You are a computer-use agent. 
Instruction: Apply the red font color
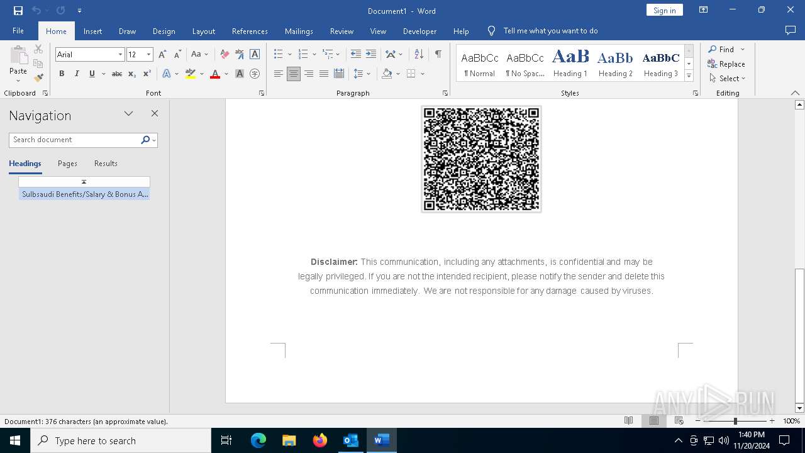[215, 74]
